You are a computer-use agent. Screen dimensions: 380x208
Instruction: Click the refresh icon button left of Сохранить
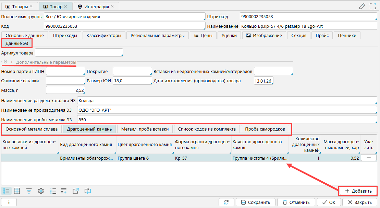click(226, 202)
